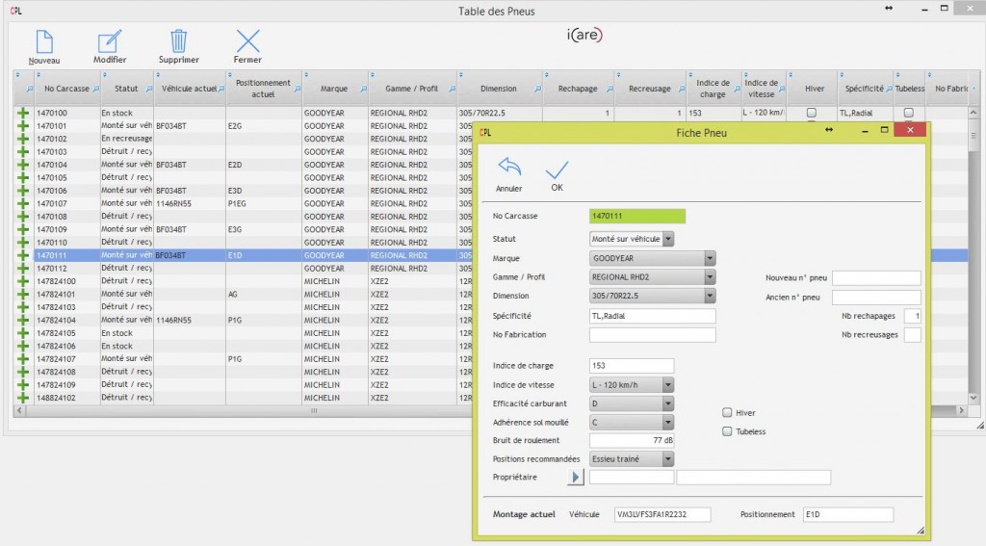Toggle the Tubeless checkbox in Fiche Pneu

pyautogui.click(x=727, y=431)
